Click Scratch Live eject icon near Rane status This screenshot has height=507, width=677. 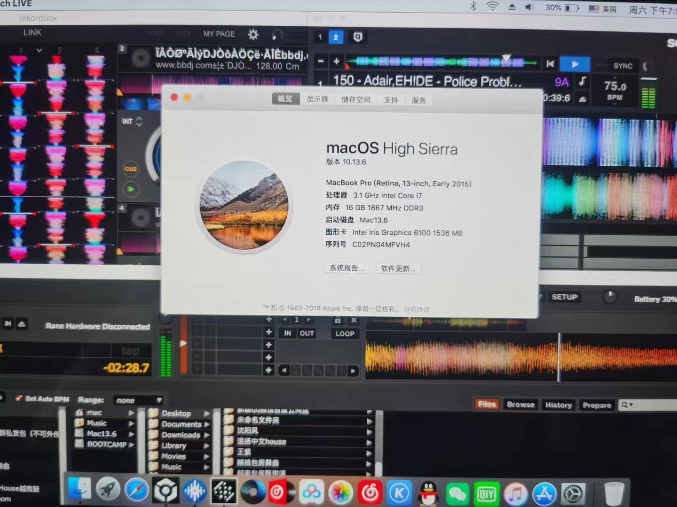point(22,323)
